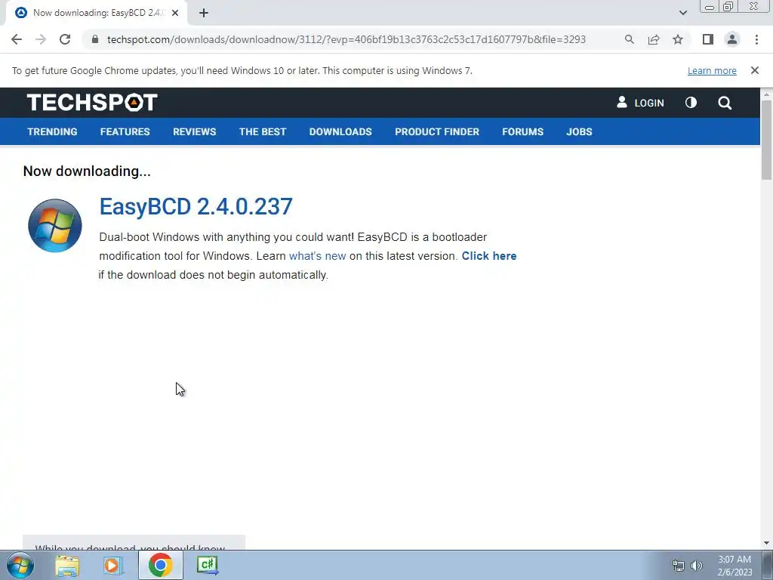
Task: Open the PRODUCT FINDER menu item
Action: coord(437,131)
